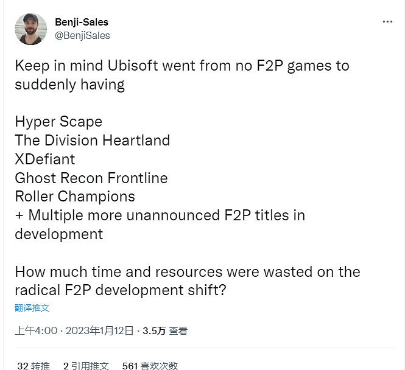Click the 'XDefiant' text line
The height and width of the screenshot is (370, 405).
pyautogui.click(x=45, y=159)
